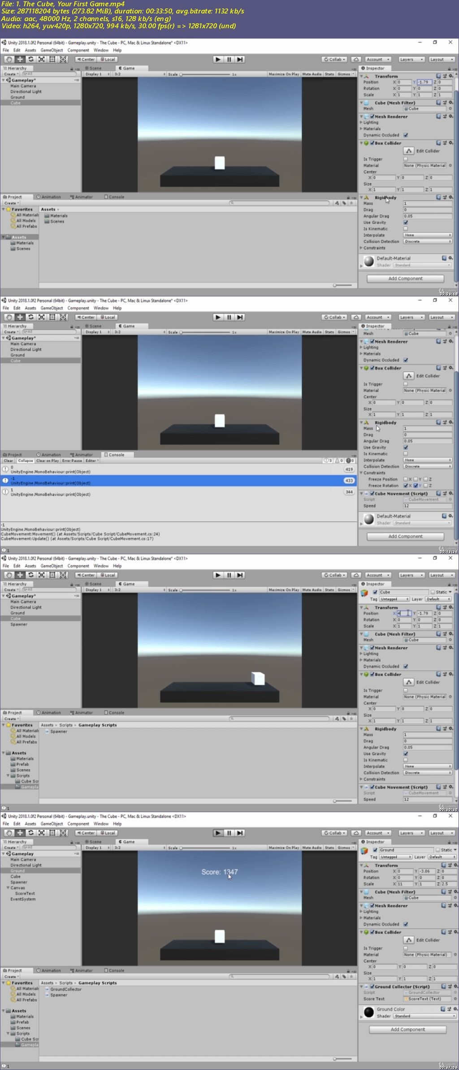This screenshot has width=459, height=1070.
Task: Click Search by Label icon, Score: 1347 window
Action: click(x=344, y=976)
